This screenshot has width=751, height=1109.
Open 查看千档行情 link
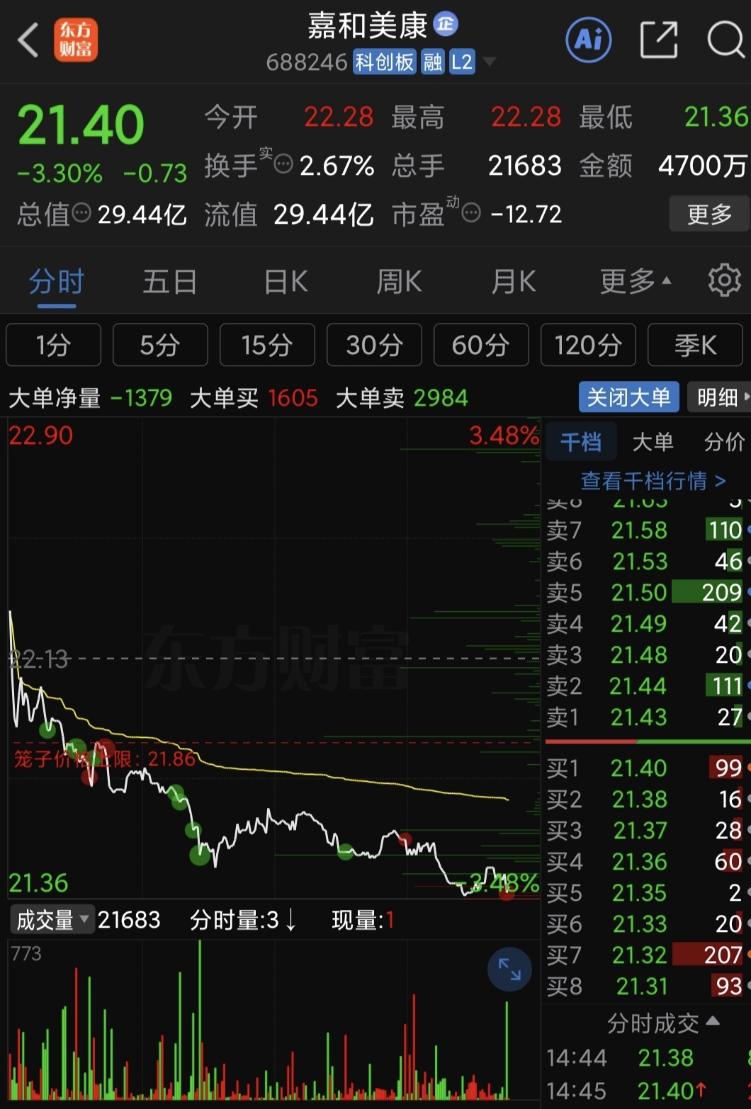(653, 482)
